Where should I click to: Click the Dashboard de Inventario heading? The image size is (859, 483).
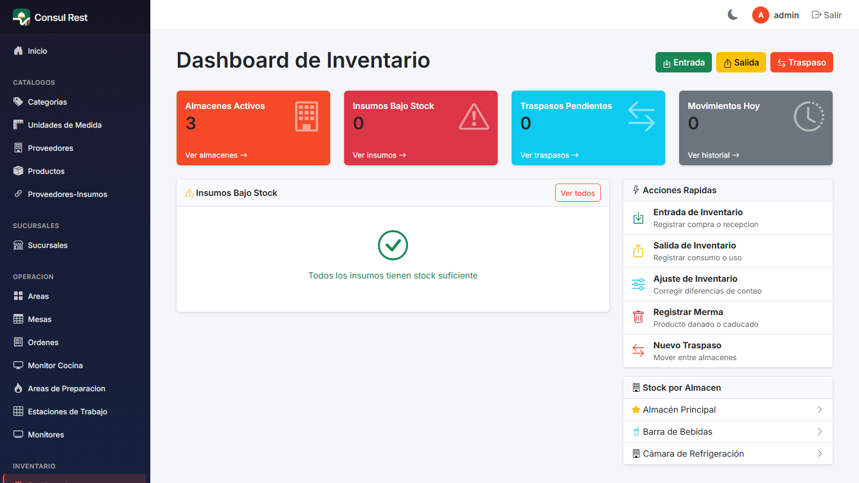303,60
